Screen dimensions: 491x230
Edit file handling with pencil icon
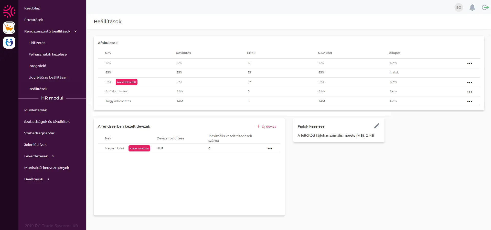click(x=376, y=126)
